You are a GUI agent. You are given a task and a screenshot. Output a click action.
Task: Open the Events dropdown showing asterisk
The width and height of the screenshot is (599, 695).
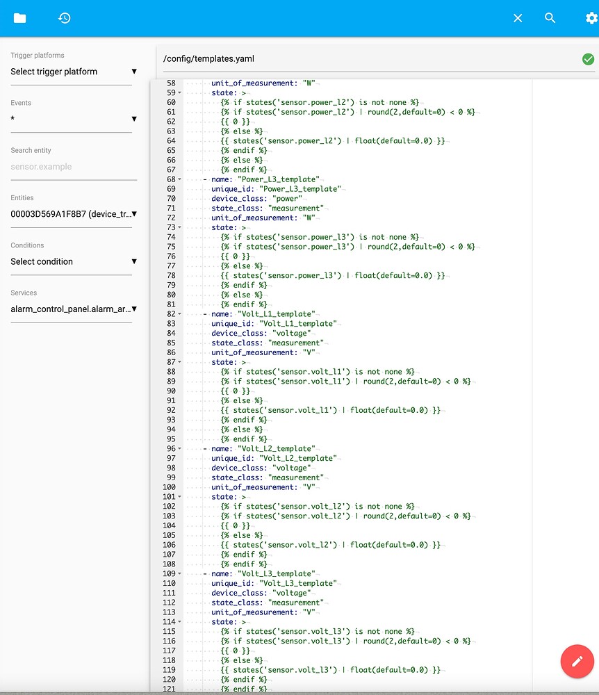[74, 119]
